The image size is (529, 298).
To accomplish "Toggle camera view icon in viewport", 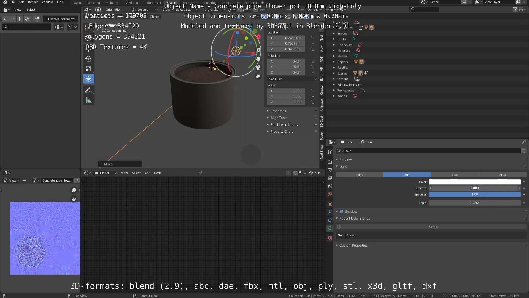I will click(x=258, y=68).
